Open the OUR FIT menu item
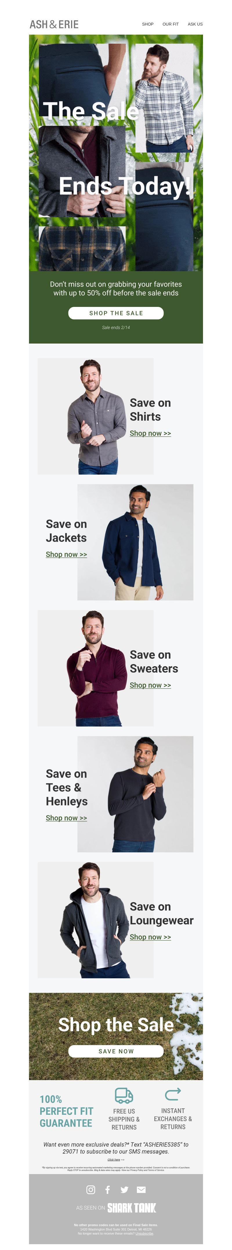 tap(171, 24)
